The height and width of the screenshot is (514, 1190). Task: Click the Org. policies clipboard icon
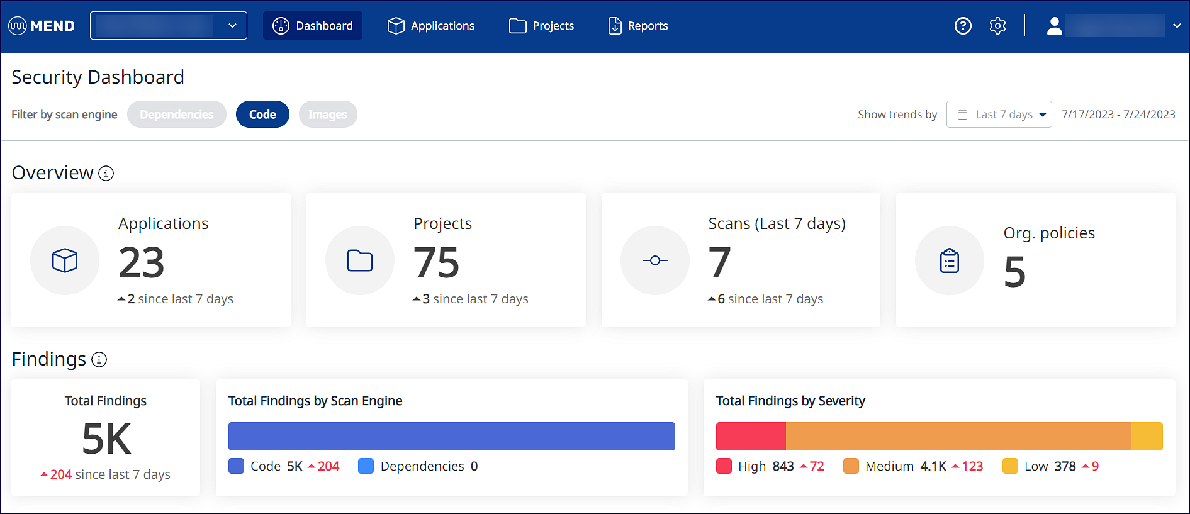click(949, 260)
